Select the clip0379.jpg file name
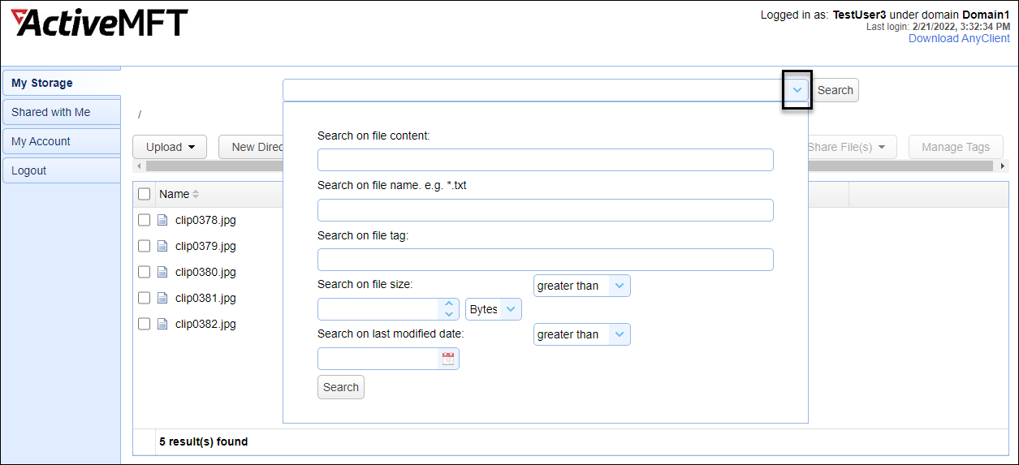Viewport: 1019px width, 465px height. point(205,246)
